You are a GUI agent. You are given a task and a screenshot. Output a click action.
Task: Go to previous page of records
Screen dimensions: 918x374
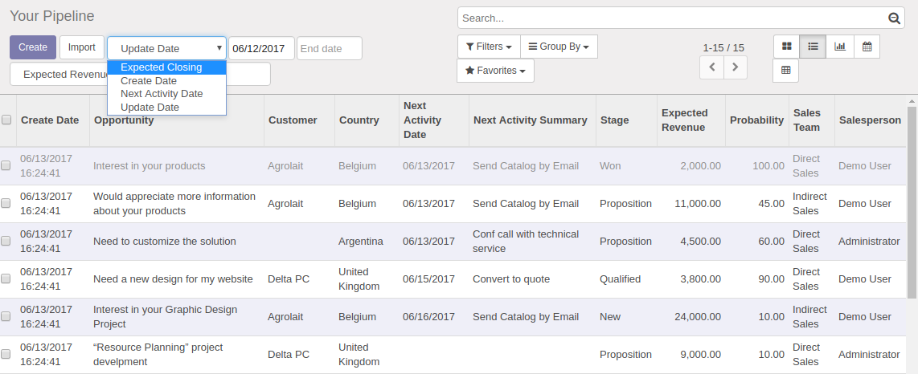click(711, 67)
